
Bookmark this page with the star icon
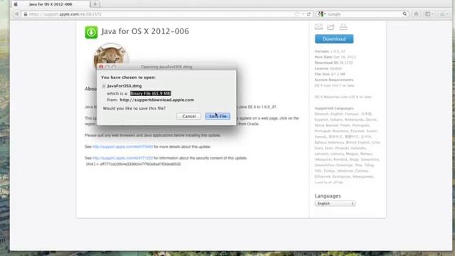click(296, 14)
